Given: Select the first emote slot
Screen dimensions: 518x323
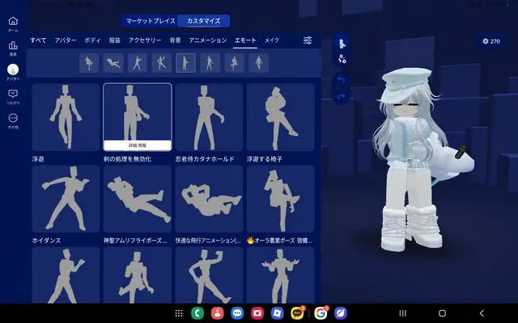Looking at the screenshot, I should pos(89,63).
